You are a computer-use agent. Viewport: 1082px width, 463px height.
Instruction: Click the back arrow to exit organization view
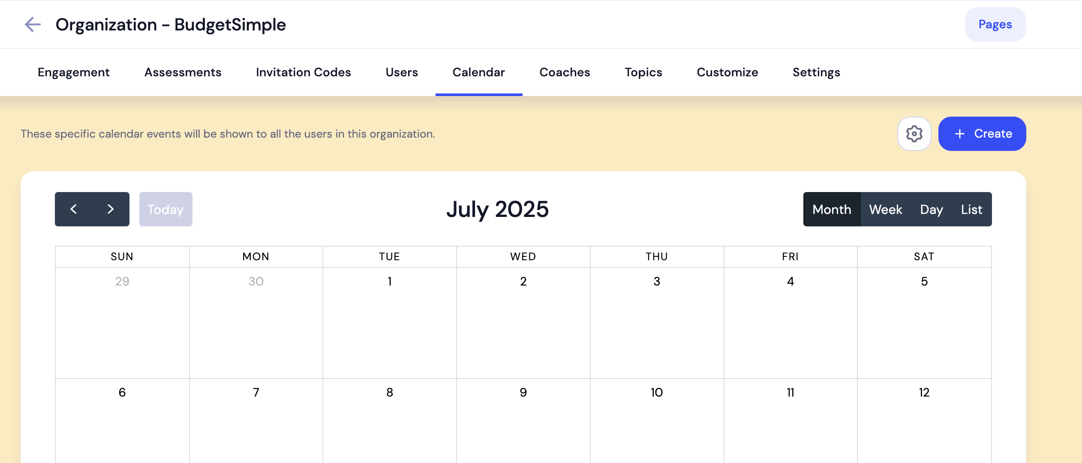point(33,24)
